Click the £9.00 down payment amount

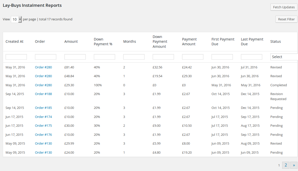click(x=156, y=125)
